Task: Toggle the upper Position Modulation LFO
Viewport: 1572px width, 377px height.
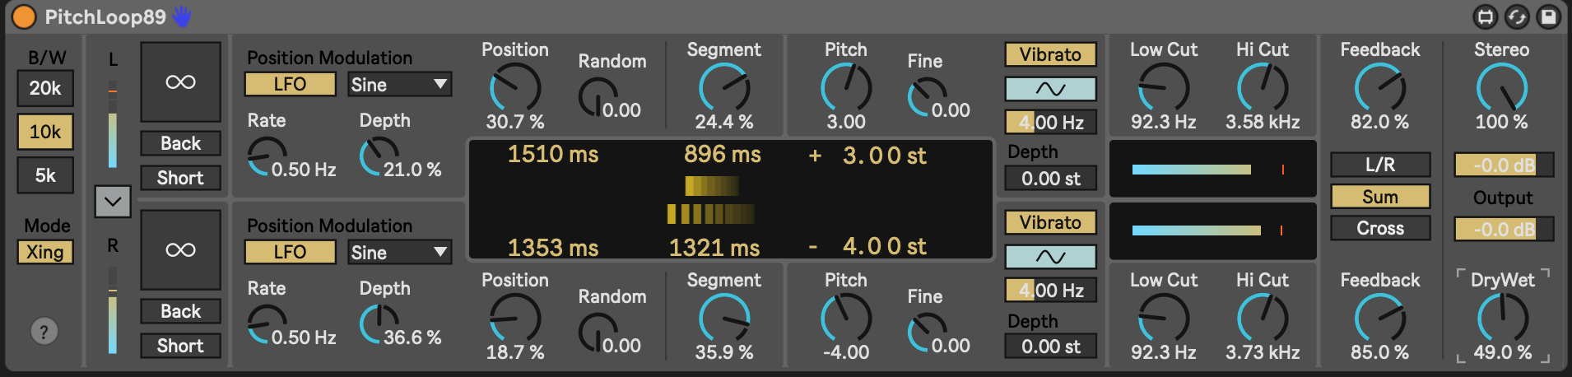Action: (x=290, y=84)
